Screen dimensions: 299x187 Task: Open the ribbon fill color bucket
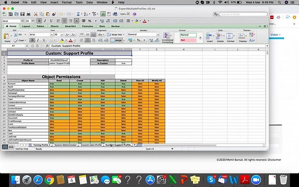pos(62,40)
